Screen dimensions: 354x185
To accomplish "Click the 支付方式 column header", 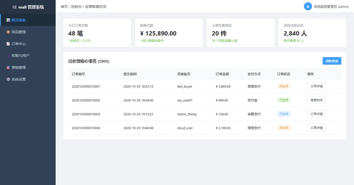I will point(254,74).
